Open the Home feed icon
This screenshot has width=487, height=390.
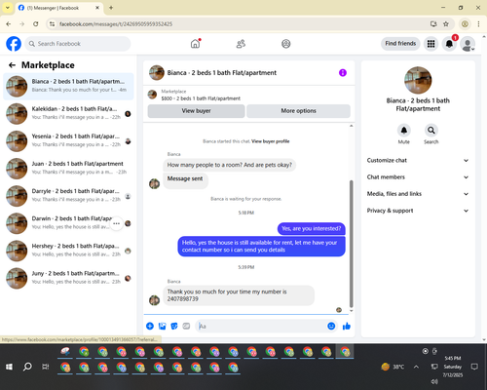click(195, 44)
